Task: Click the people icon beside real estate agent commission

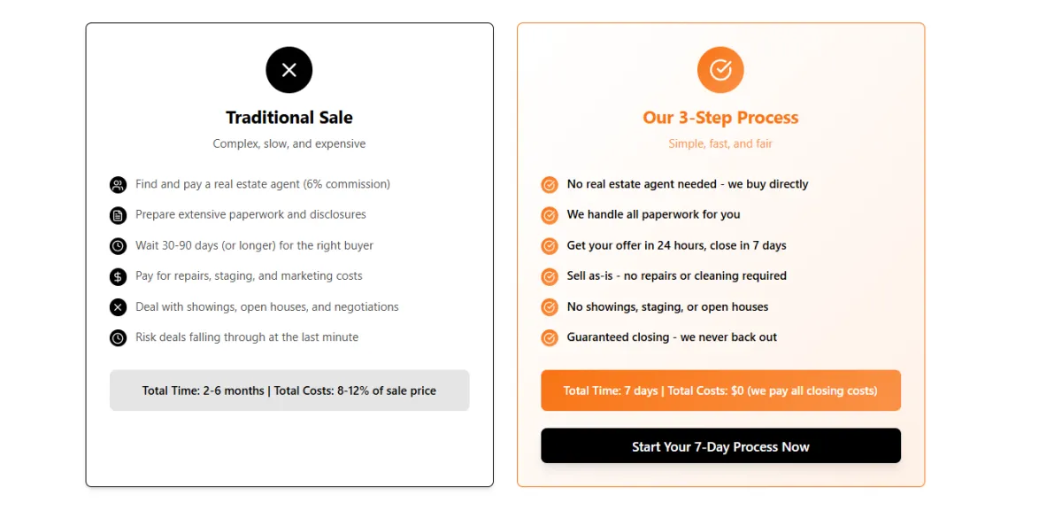Action: [x=118, y=185]
